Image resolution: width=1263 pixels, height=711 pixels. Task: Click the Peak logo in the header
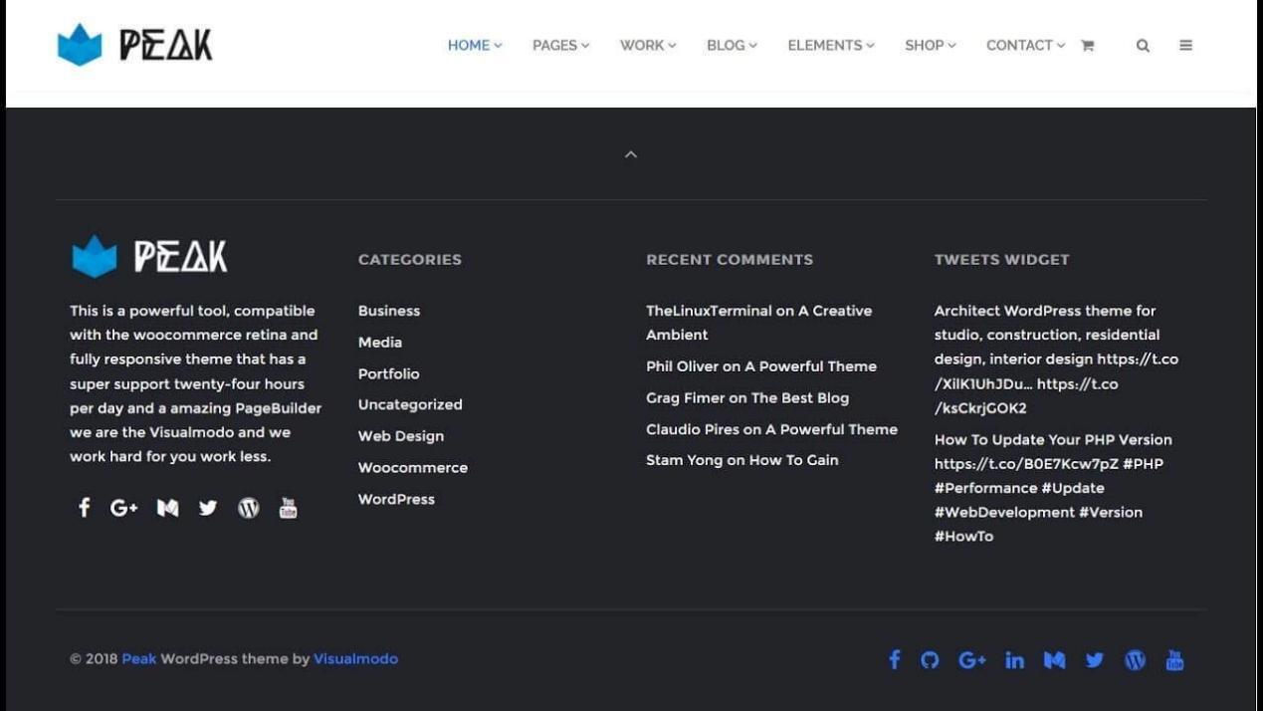134,45
